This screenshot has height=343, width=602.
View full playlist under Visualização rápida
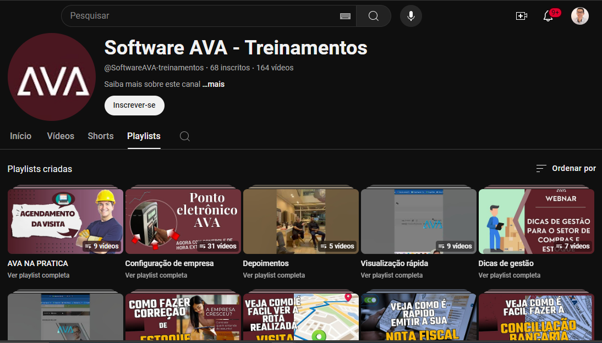[392, 275]
